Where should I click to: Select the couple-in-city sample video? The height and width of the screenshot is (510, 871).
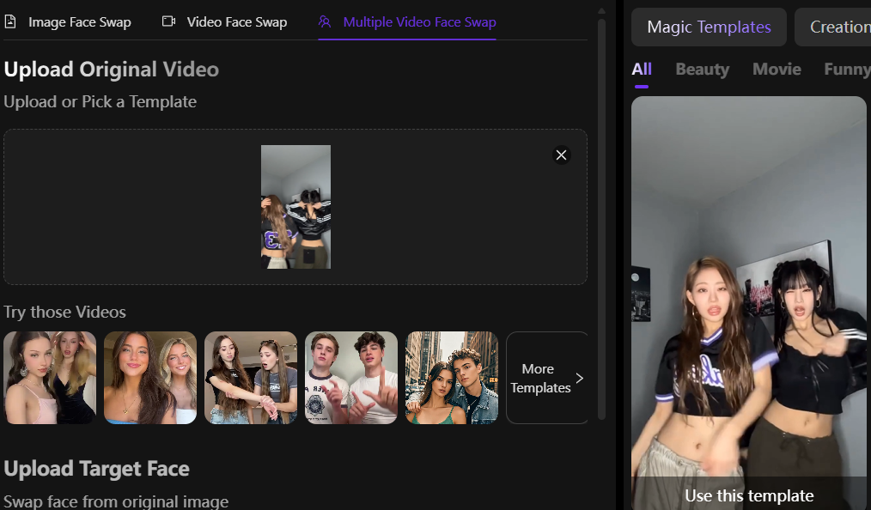coord(451,378)
